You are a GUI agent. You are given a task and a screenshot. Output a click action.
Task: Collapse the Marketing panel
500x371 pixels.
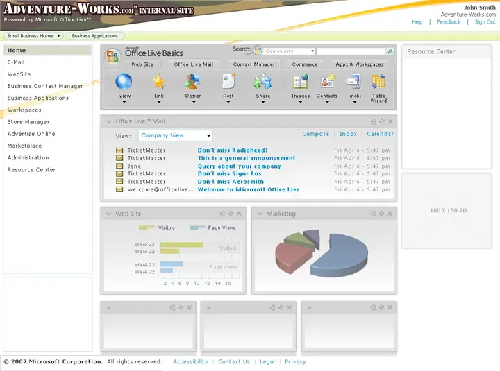pyautogui.click(x=260, y=214)
